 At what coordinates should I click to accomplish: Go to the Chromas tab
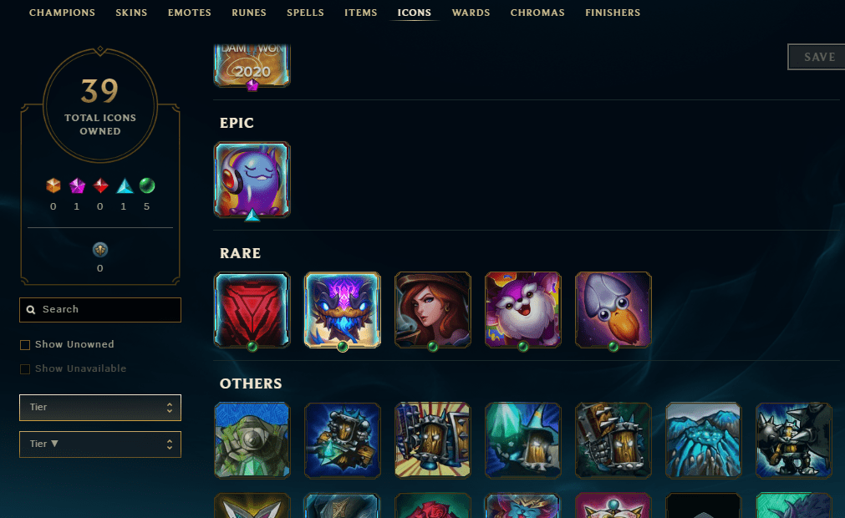coord(537,13)
